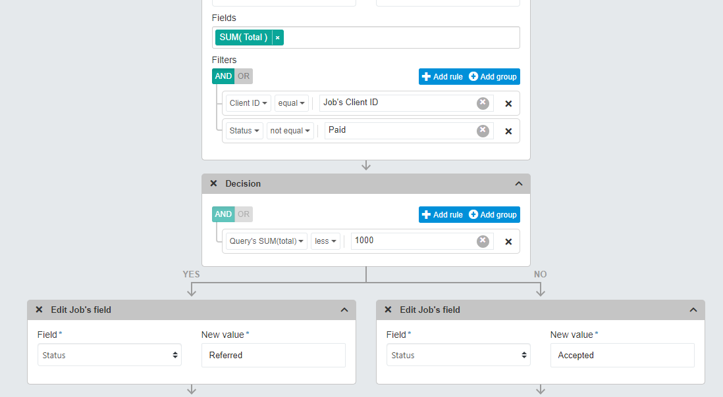The image size is (723, 397).
Task: Click Add group in the Decision block
Action: tap(492, 214)
